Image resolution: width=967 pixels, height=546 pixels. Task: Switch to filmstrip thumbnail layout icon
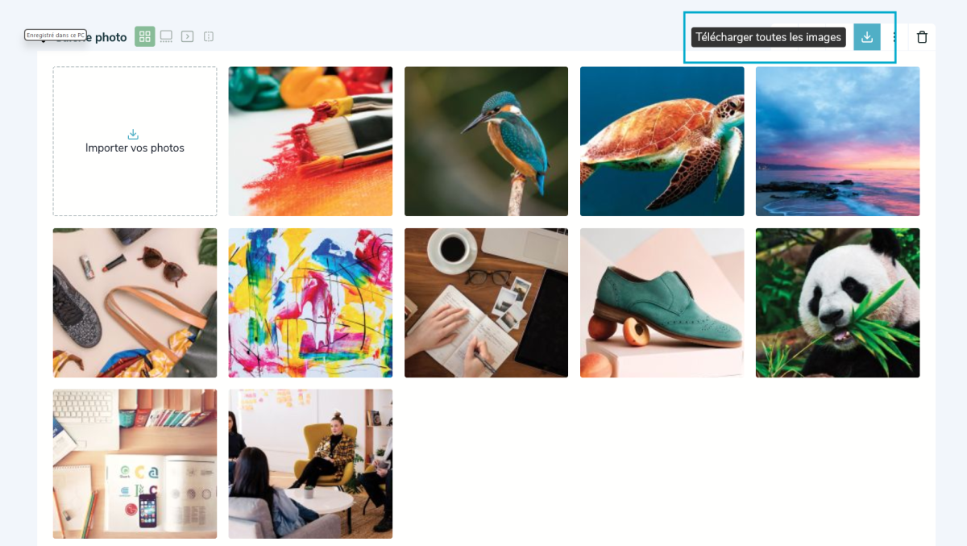[166, 36]
